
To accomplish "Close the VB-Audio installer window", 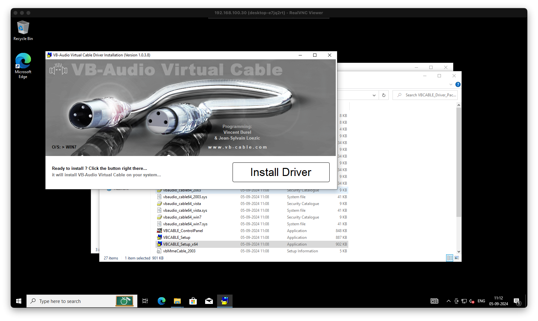I will (x=330, y=55).
